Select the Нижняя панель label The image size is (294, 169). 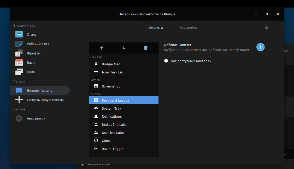39,90
